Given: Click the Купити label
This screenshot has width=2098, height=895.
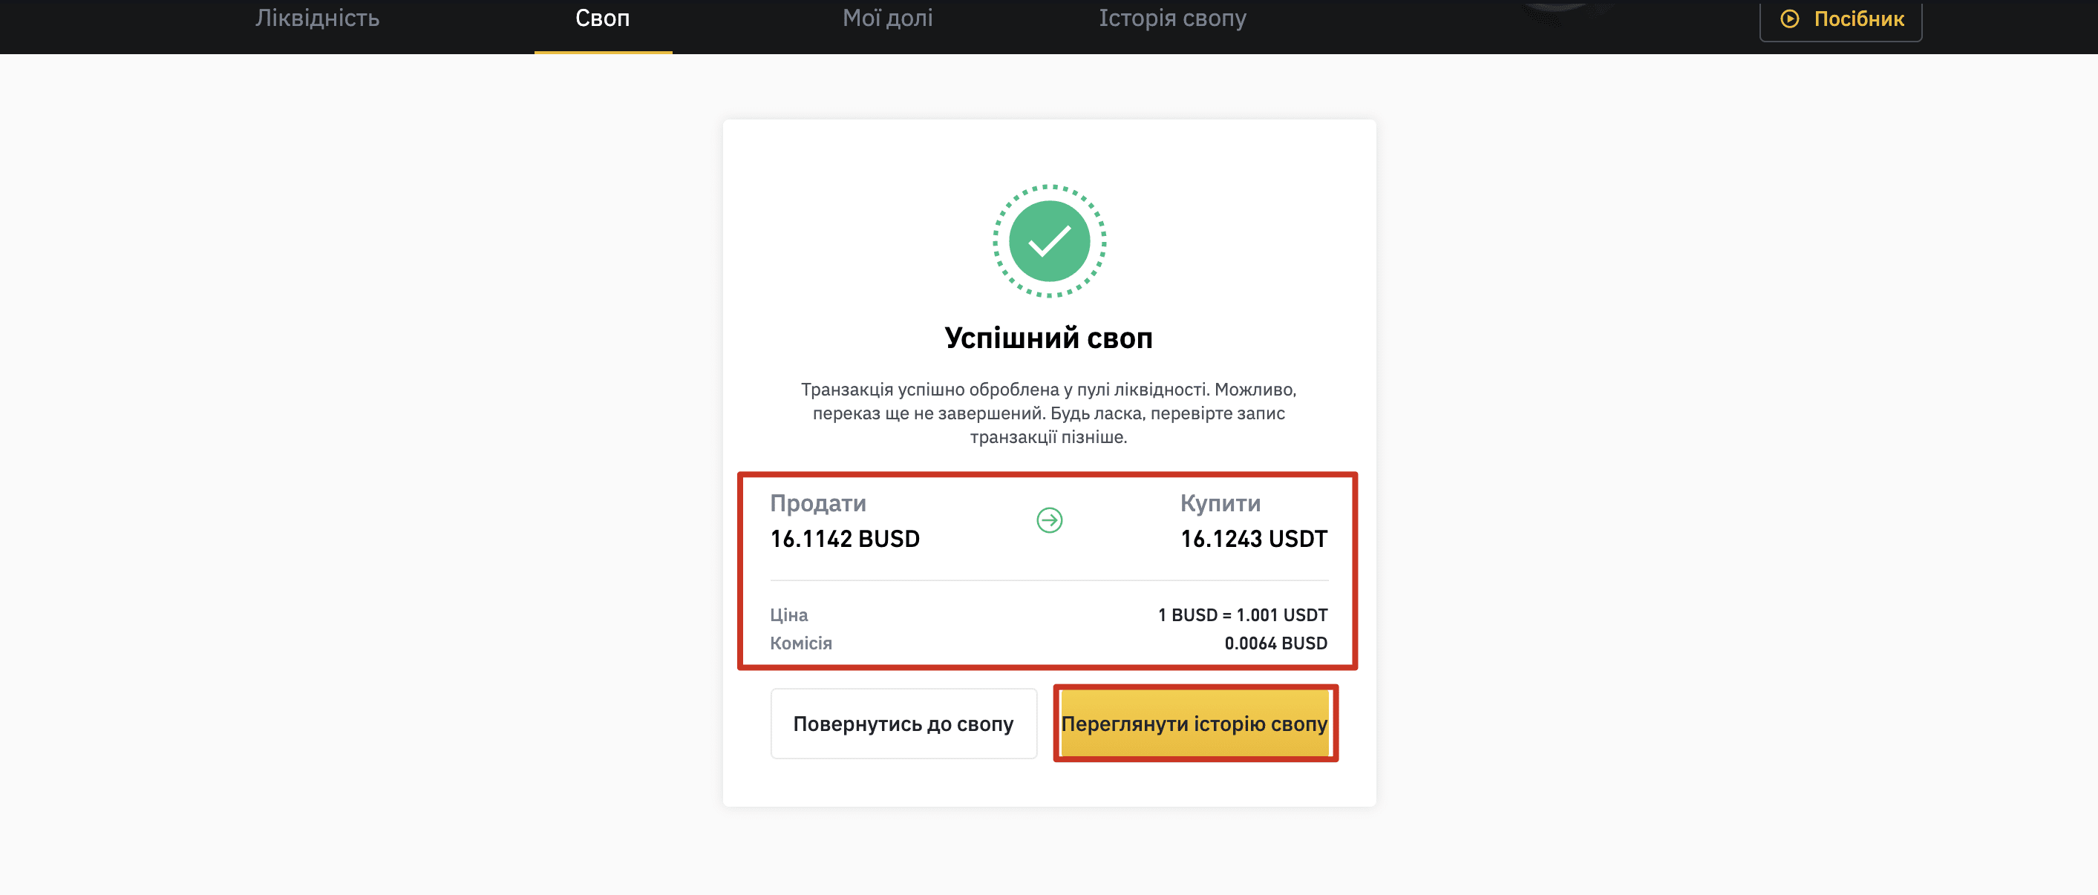Looking at the screenshot, I should click(x=1220, y=503).
